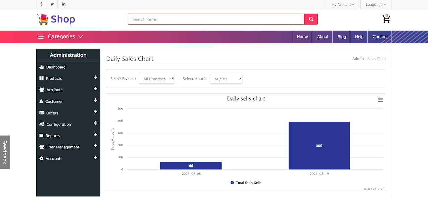
Task: Open the LinkedIn social icon
Action: pyautogui.click(x=63, y=4)
